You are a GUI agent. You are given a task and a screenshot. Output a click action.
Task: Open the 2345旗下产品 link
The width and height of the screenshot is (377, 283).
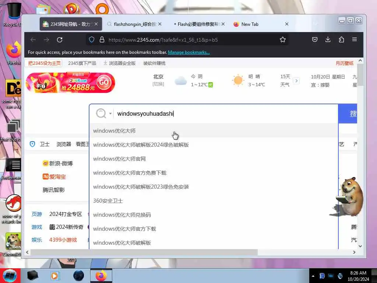tap(82, 63)
